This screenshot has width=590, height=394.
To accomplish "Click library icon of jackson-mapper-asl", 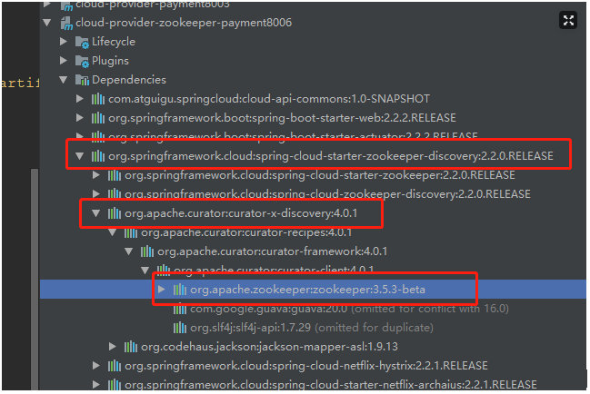I will (x=131, y=347).
